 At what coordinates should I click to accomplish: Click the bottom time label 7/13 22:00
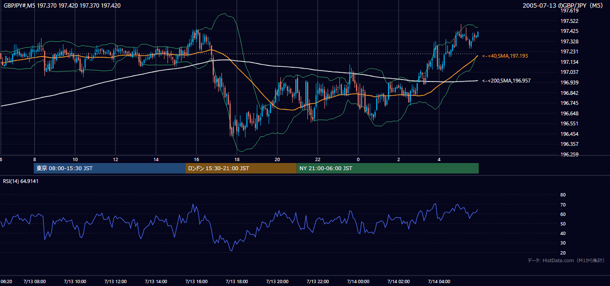tap(318, 281)
